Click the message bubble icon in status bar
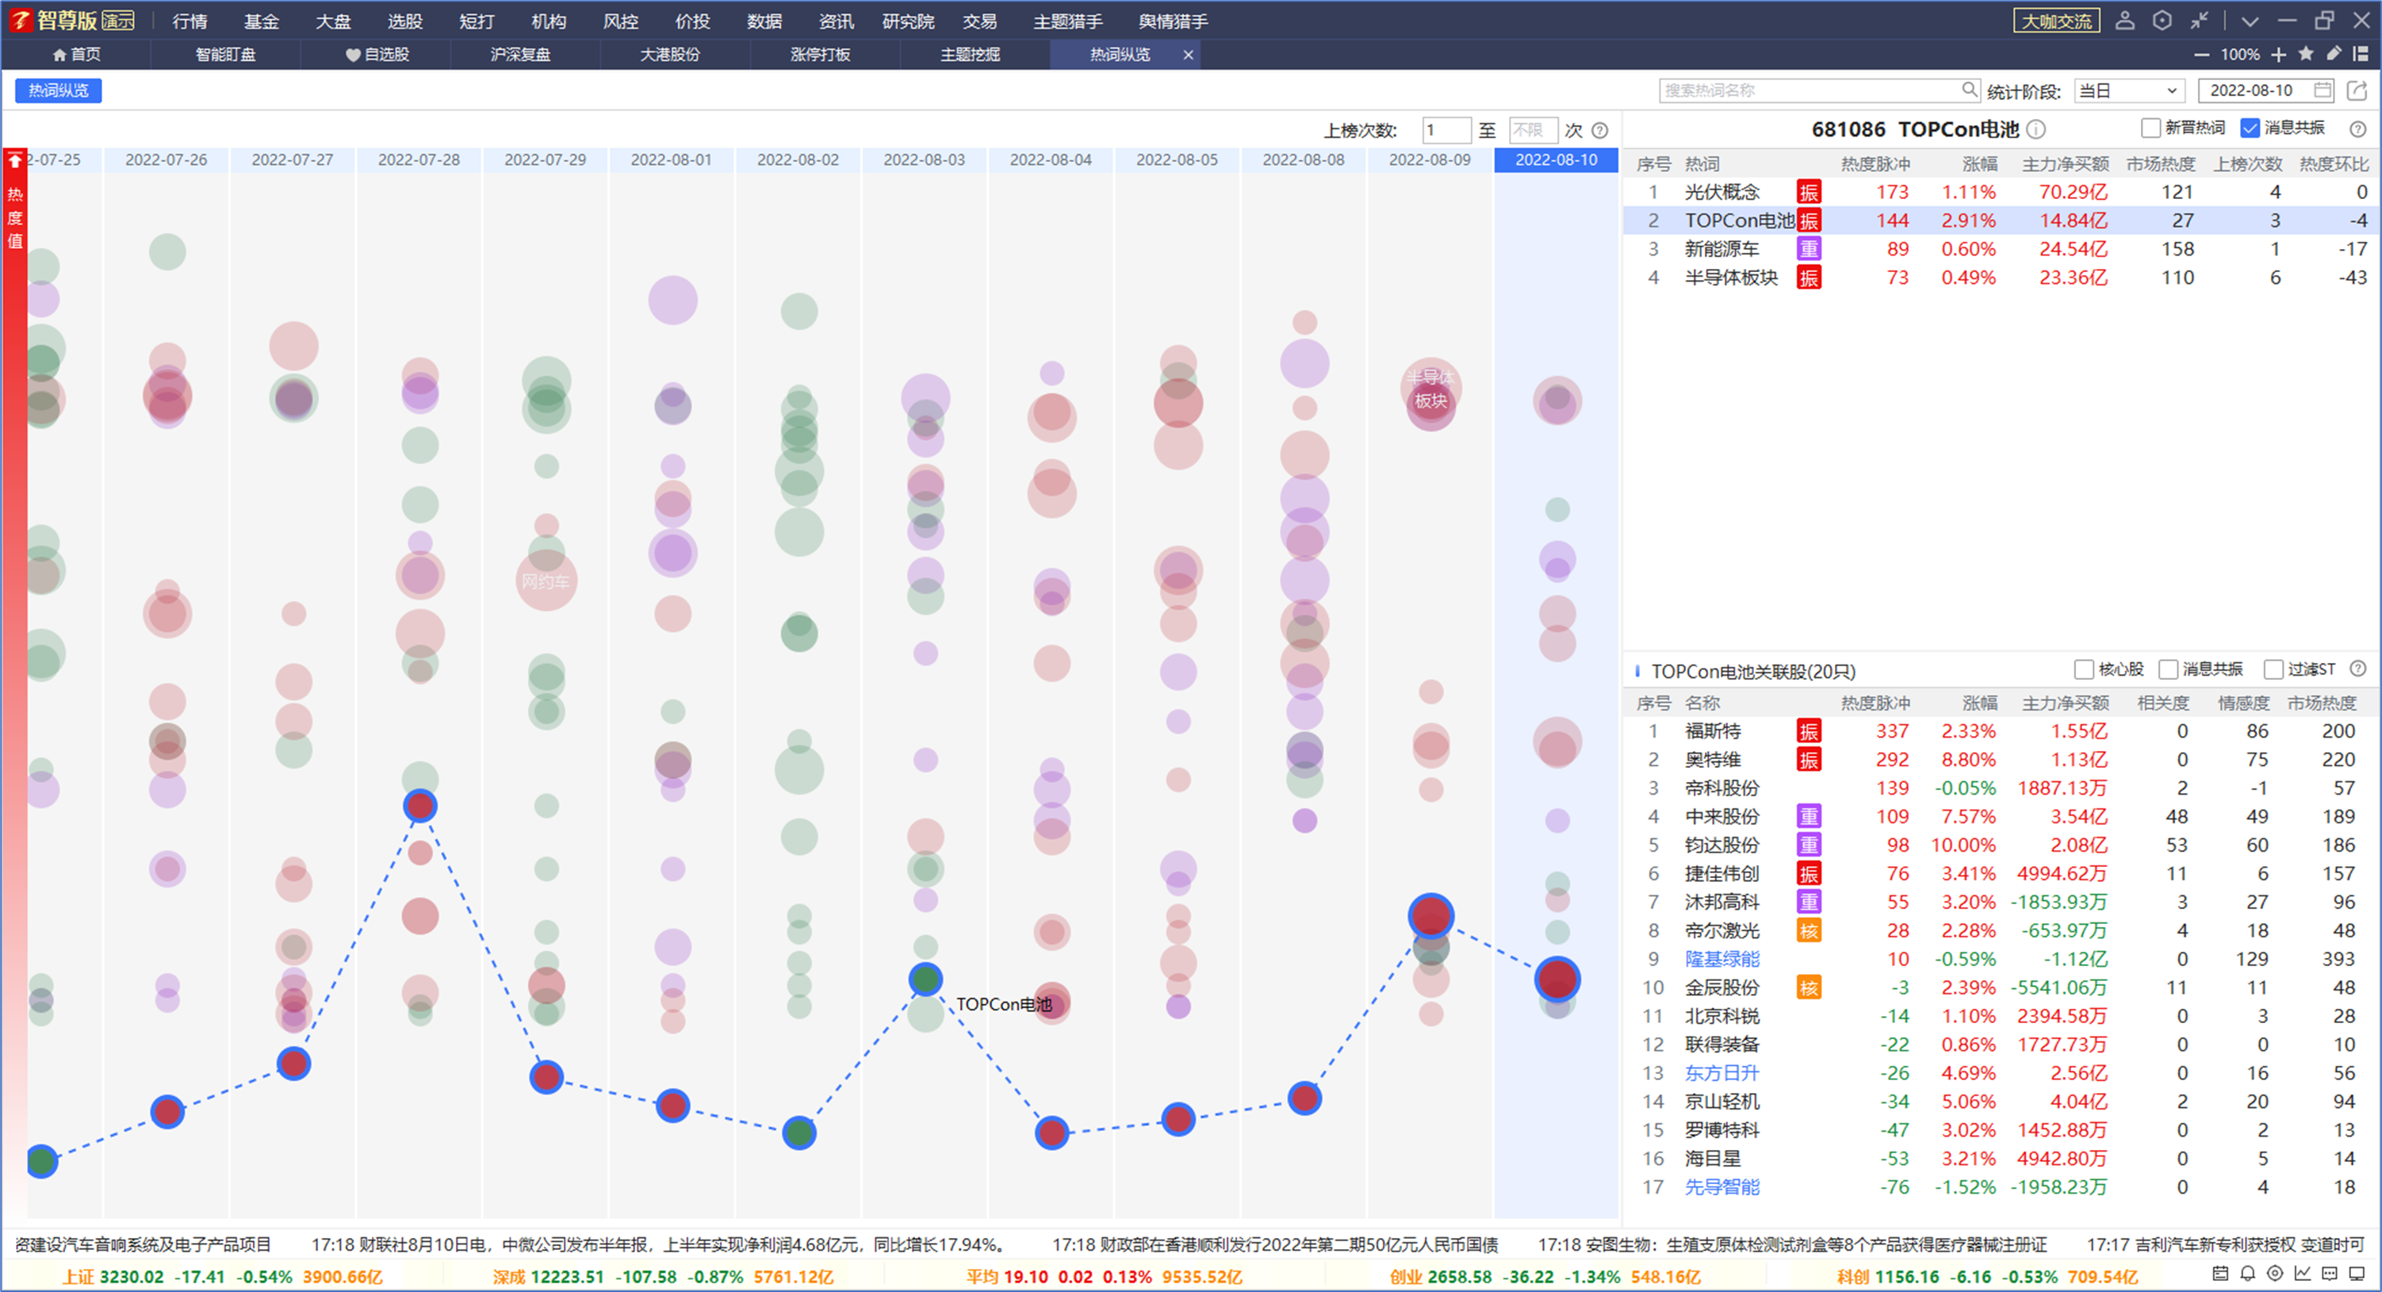This screenshot has width=2382, height=1292. click(2330, 1274)
